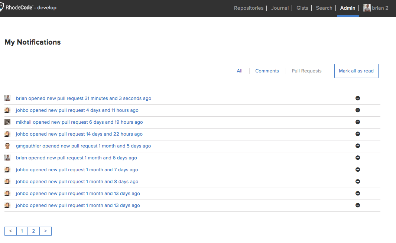The height and width of the screenshot is (243, 396).
Task: Remove johbo's 4 days ago notification
Action: (358, 110)
